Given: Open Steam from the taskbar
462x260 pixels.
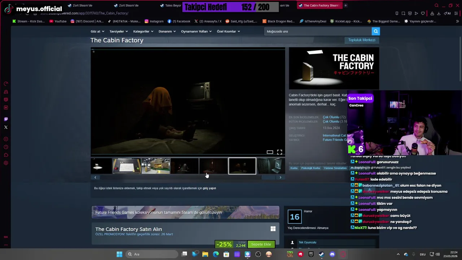Looking at the screenshot, I should tap(322, 254).
